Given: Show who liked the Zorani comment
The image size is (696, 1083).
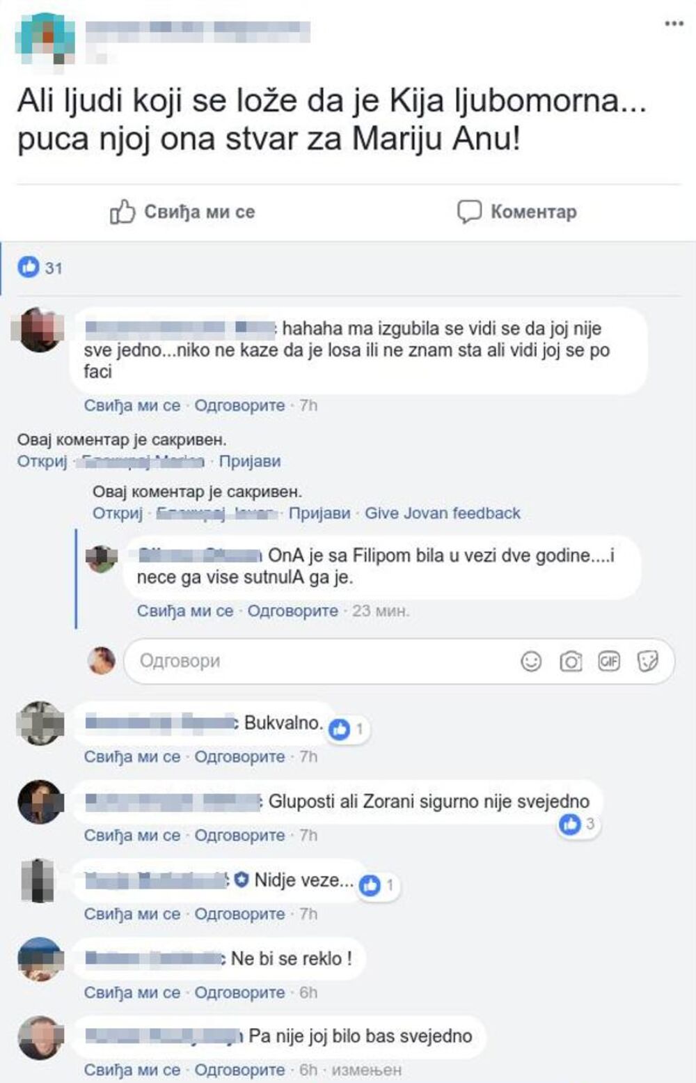Looking at the screenshot, I should [578, 825].
